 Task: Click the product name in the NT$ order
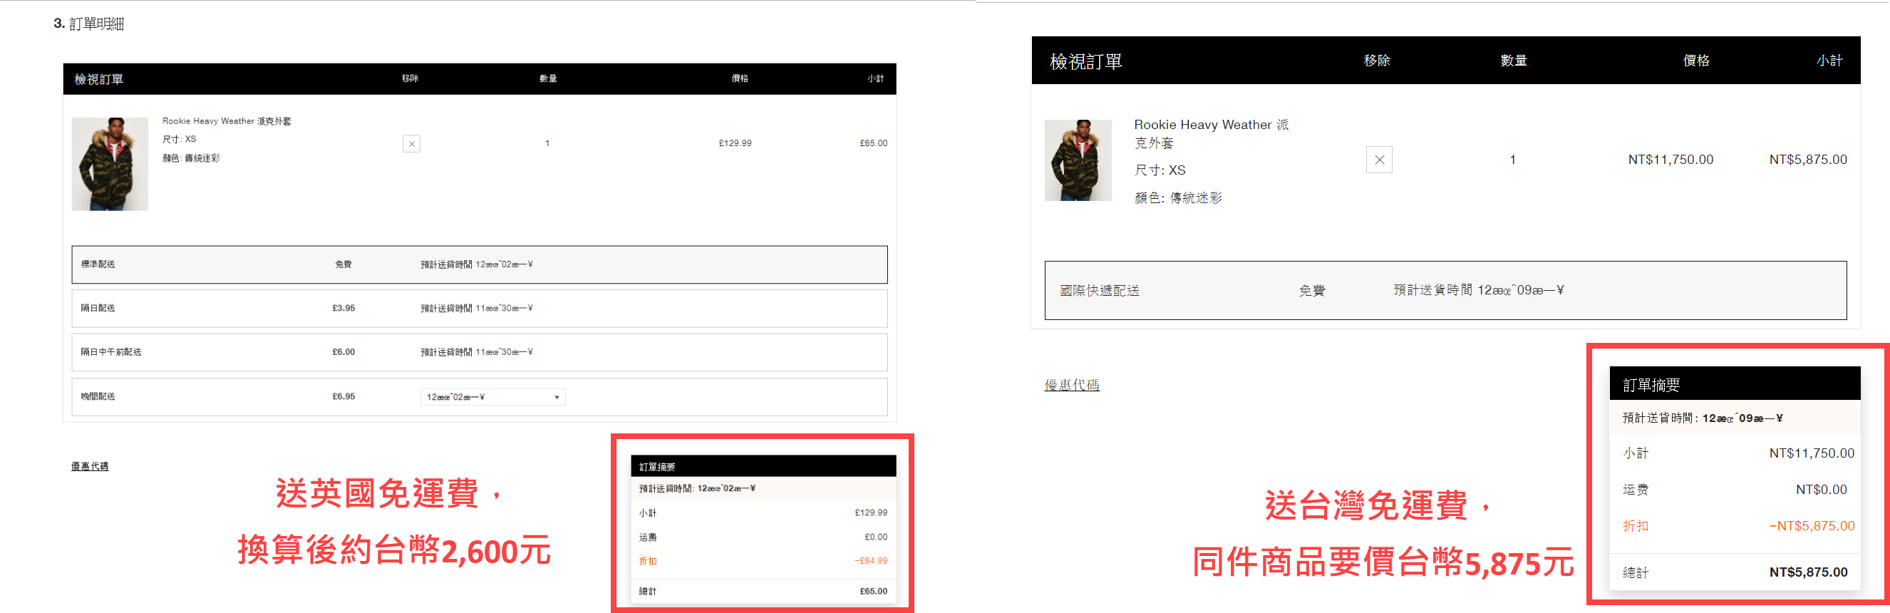tap(1211, 133)
